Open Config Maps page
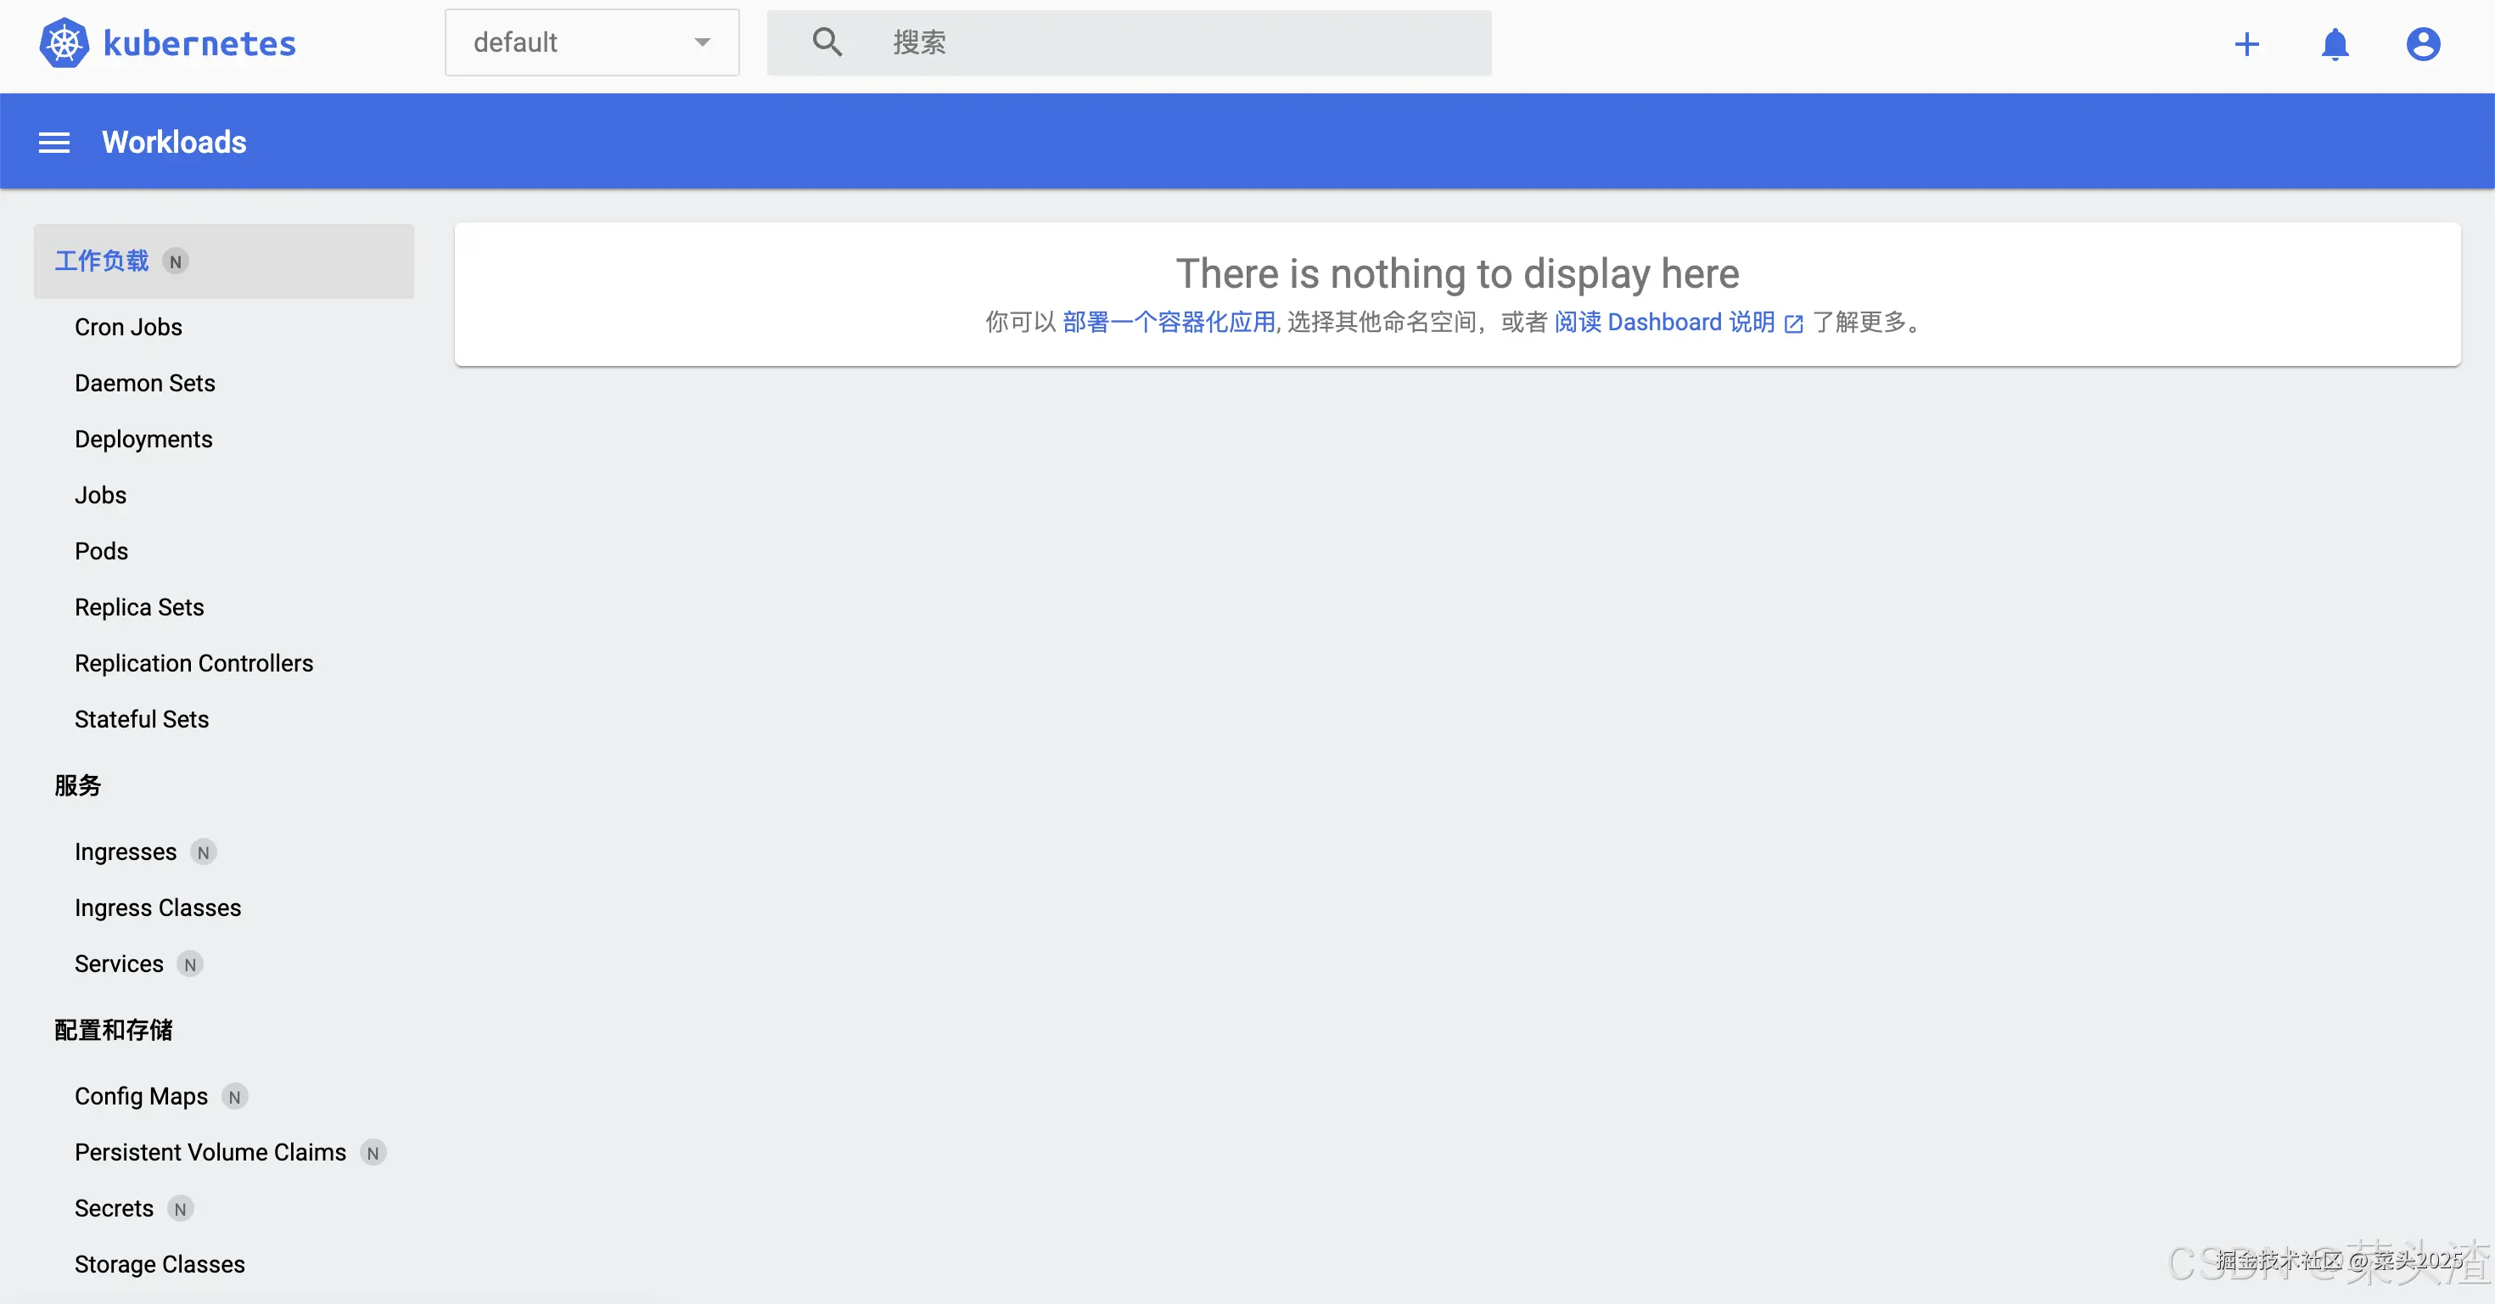The width and height of the screenshot is (2495, 1304). pos(142,1097)
